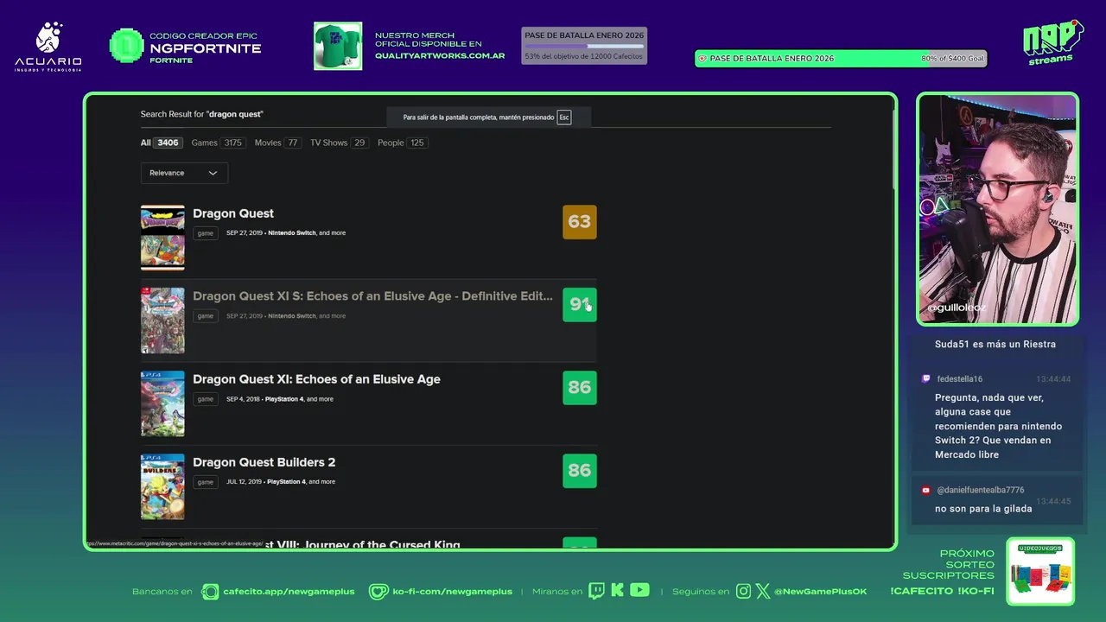
Task: Click the Dragon Quest XI PS4 cover thumbnail
Action: [162, 403]
